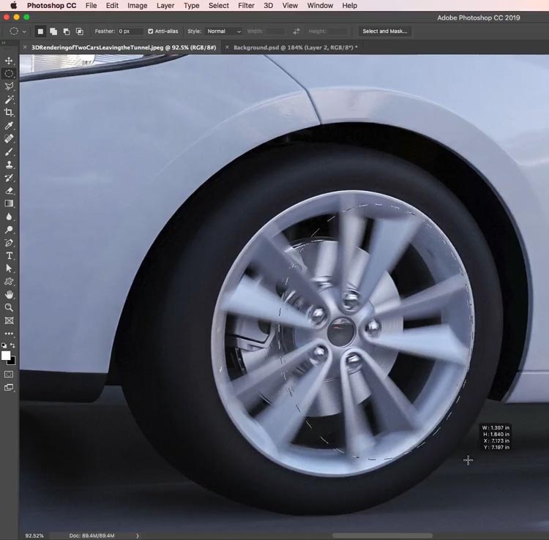Expand the status bar info arrow

tap(138, 536)
